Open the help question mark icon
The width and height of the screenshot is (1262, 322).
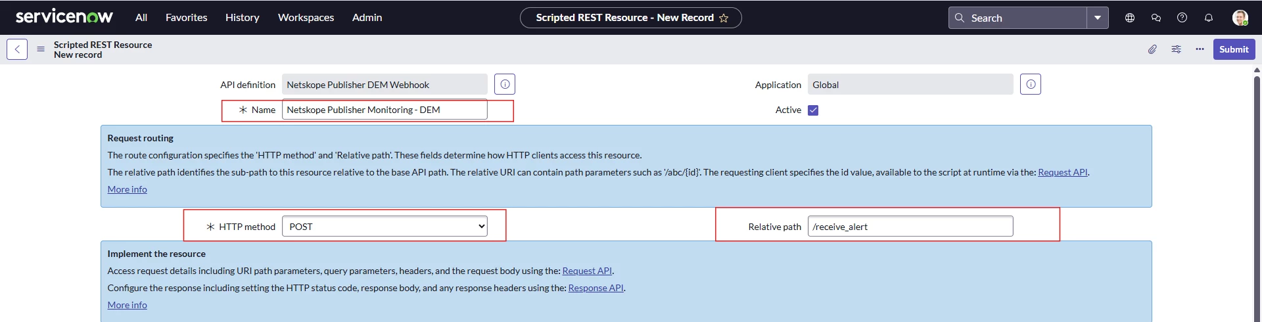(1182, 18)
